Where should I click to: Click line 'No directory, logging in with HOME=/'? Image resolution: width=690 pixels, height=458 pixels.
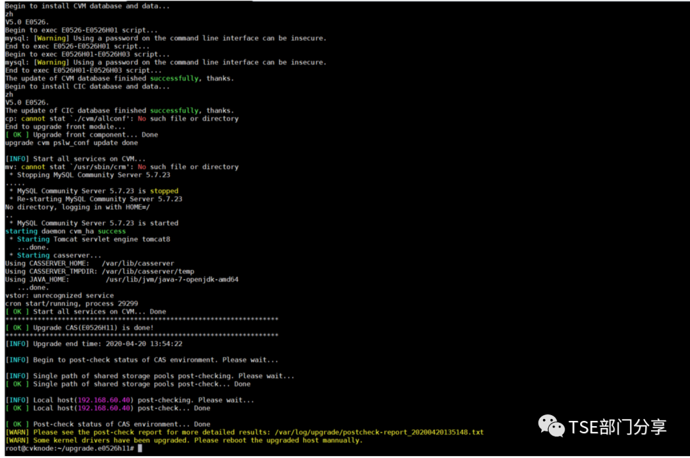(77, 207)
